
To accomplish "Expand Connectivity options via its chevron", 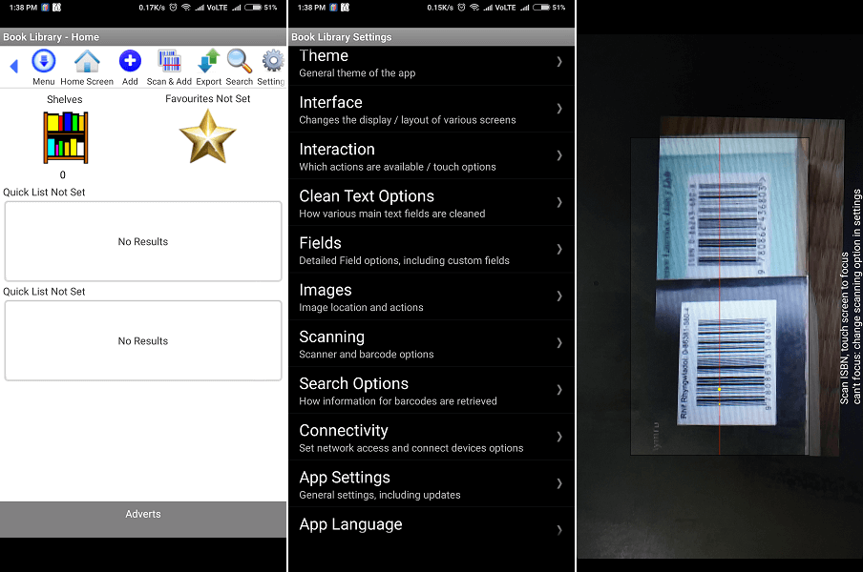I will coord(560,438).
